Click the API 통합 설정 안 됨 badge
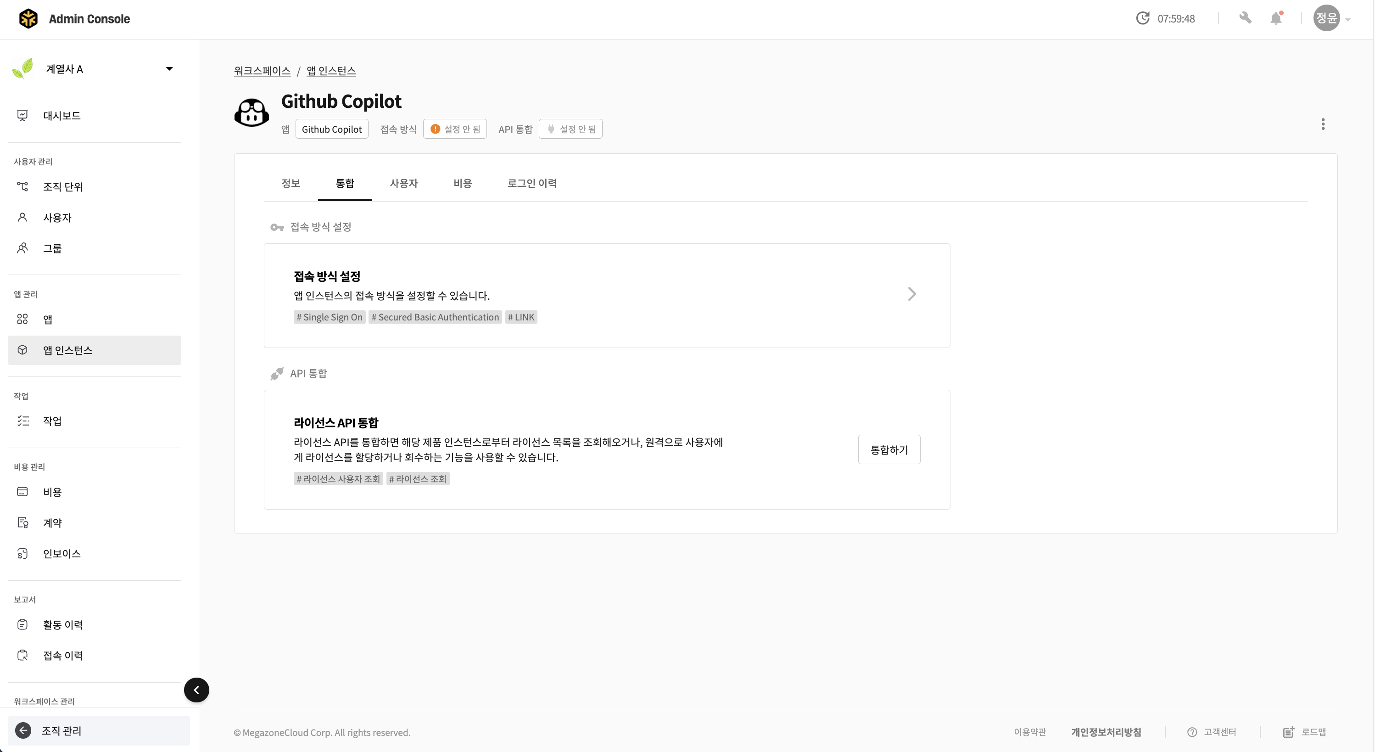The width and height of the screenshot is (1375, 752). click(570, 129)
